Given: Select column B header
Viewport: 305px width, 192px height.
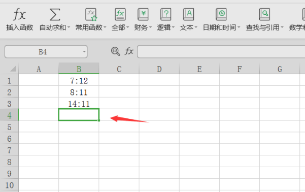Looking at the screenshot, I should point(79,69).
